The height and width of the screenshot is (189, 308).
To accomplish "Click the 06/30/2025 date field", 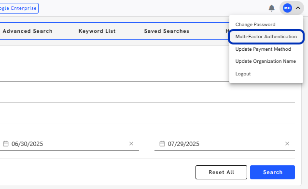I will [69, 144].
